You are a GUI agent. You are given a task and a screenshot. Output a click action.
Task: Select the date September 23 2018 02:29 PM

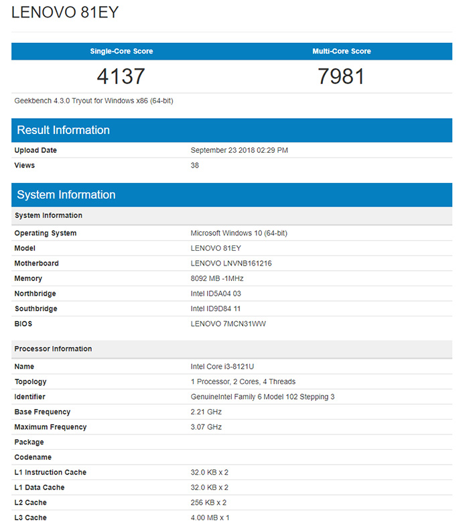[x=239, y=150]
